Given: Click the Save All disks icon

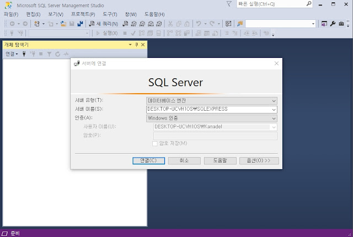Looking at the screenshot, I should (80, 24).
